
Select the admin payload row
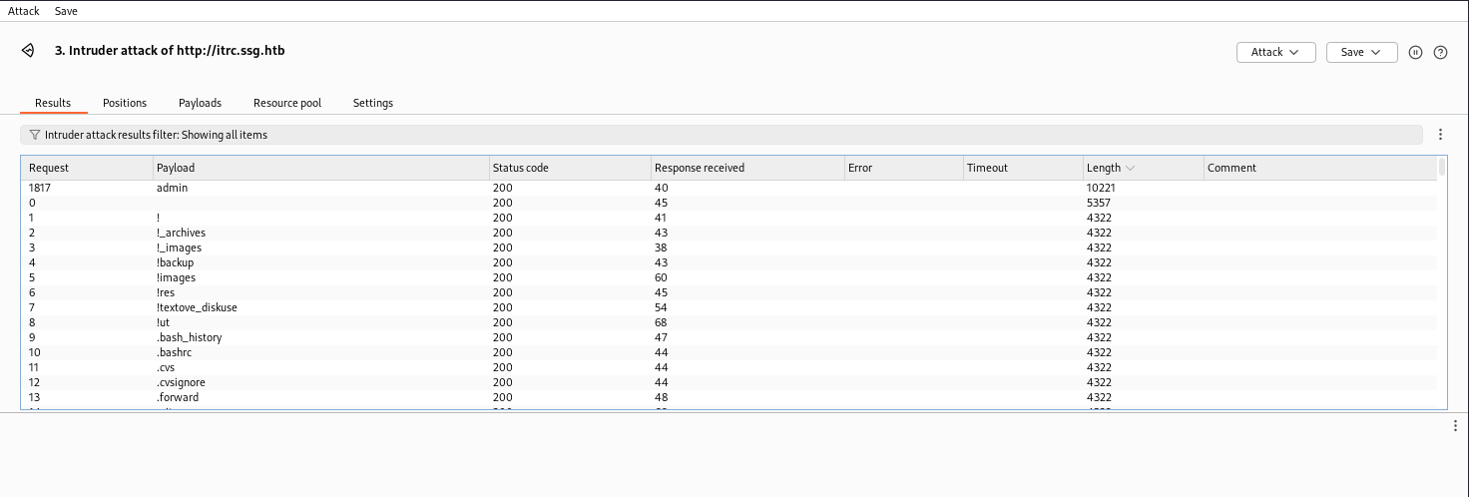(730, 188)
